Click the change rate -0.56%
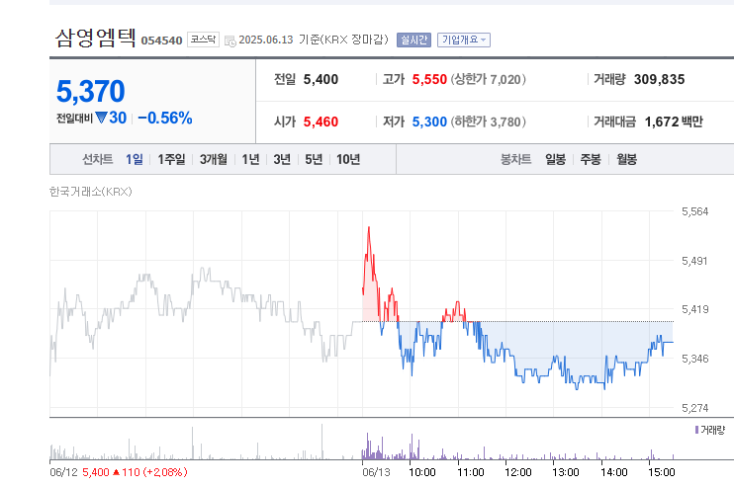This screenshot has height=487, width=734. coord(165,118)
